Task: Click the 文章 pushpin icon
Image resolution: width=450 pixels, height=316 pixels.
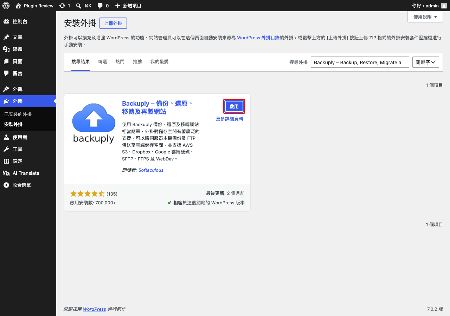Action: pos(6,37)
